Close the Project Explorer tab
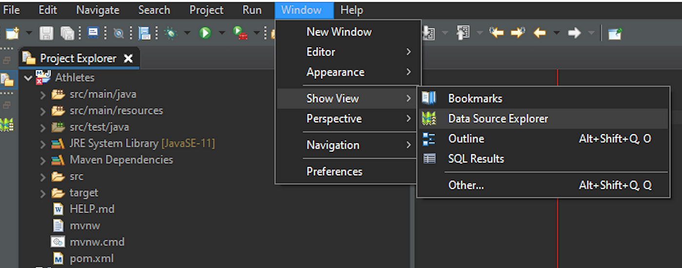Screen dimensions: 682x268 point(128,58)
